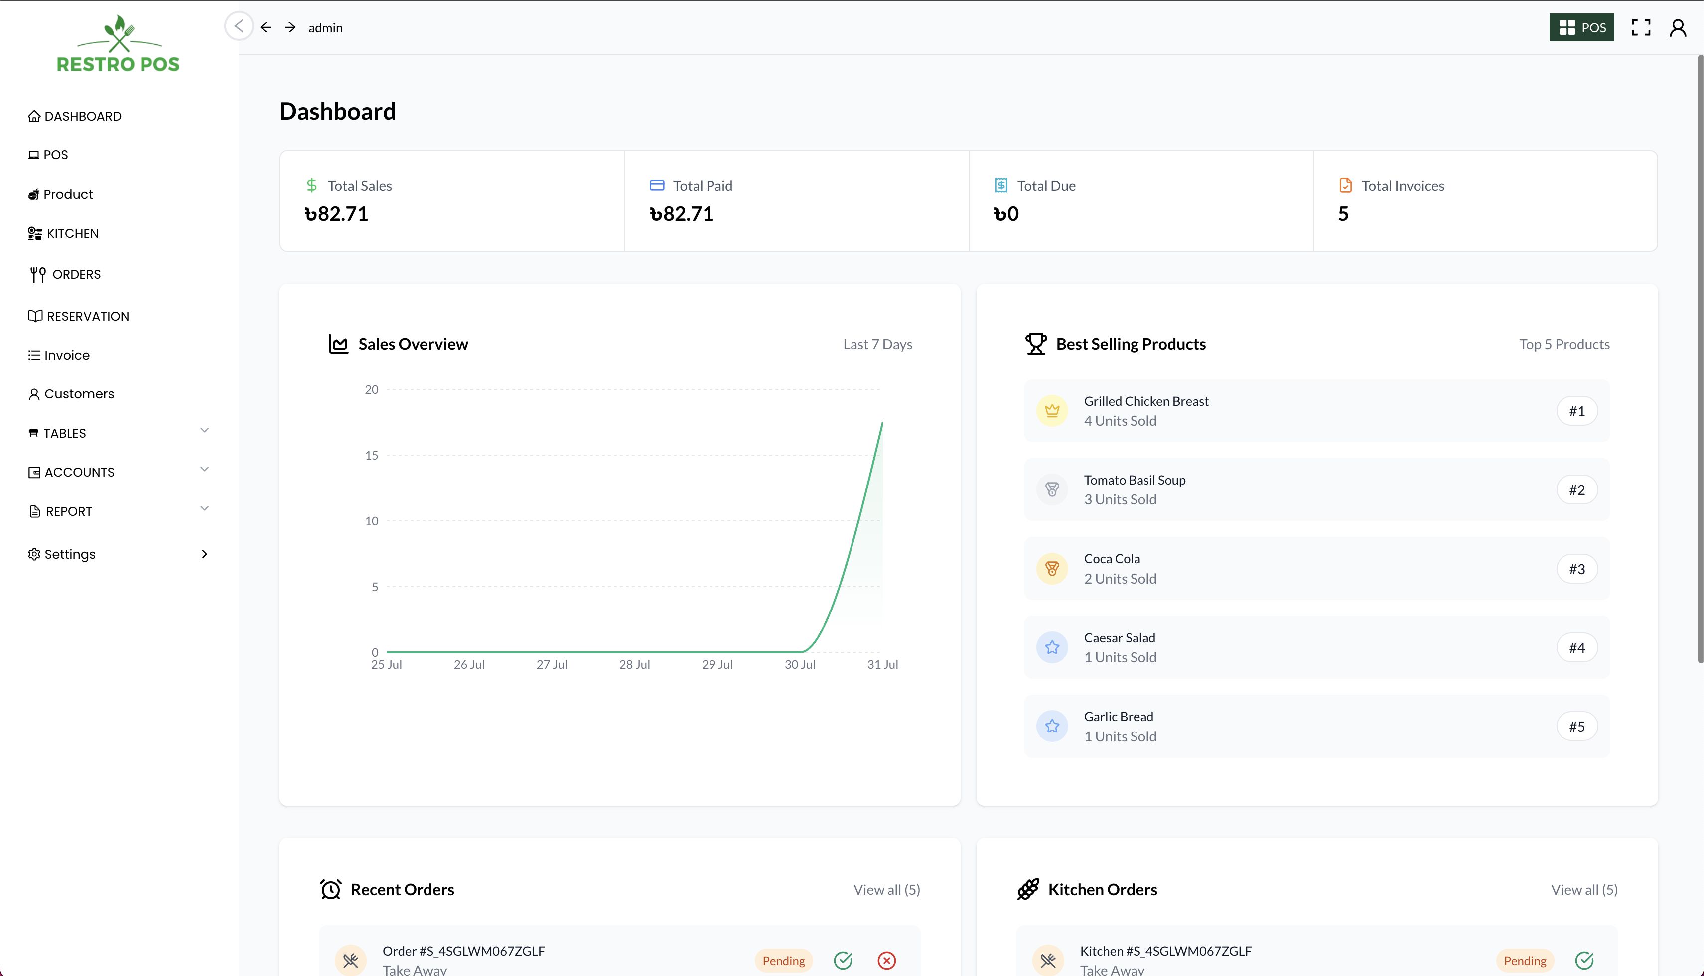This screenshot has width=1704, height=976.
Task: Click the page vertical scrollbar
Action: [x=1700, y=359]
